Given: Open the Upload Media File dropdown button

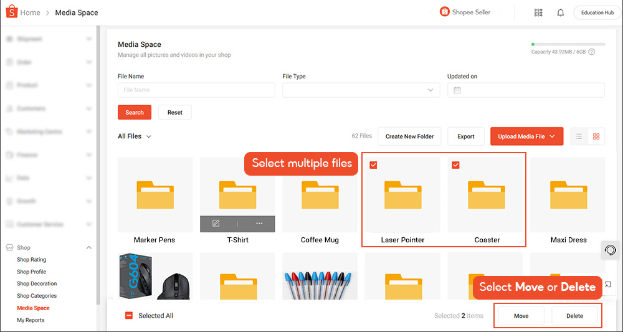Looking at the screenshot, I should point(527,136).
